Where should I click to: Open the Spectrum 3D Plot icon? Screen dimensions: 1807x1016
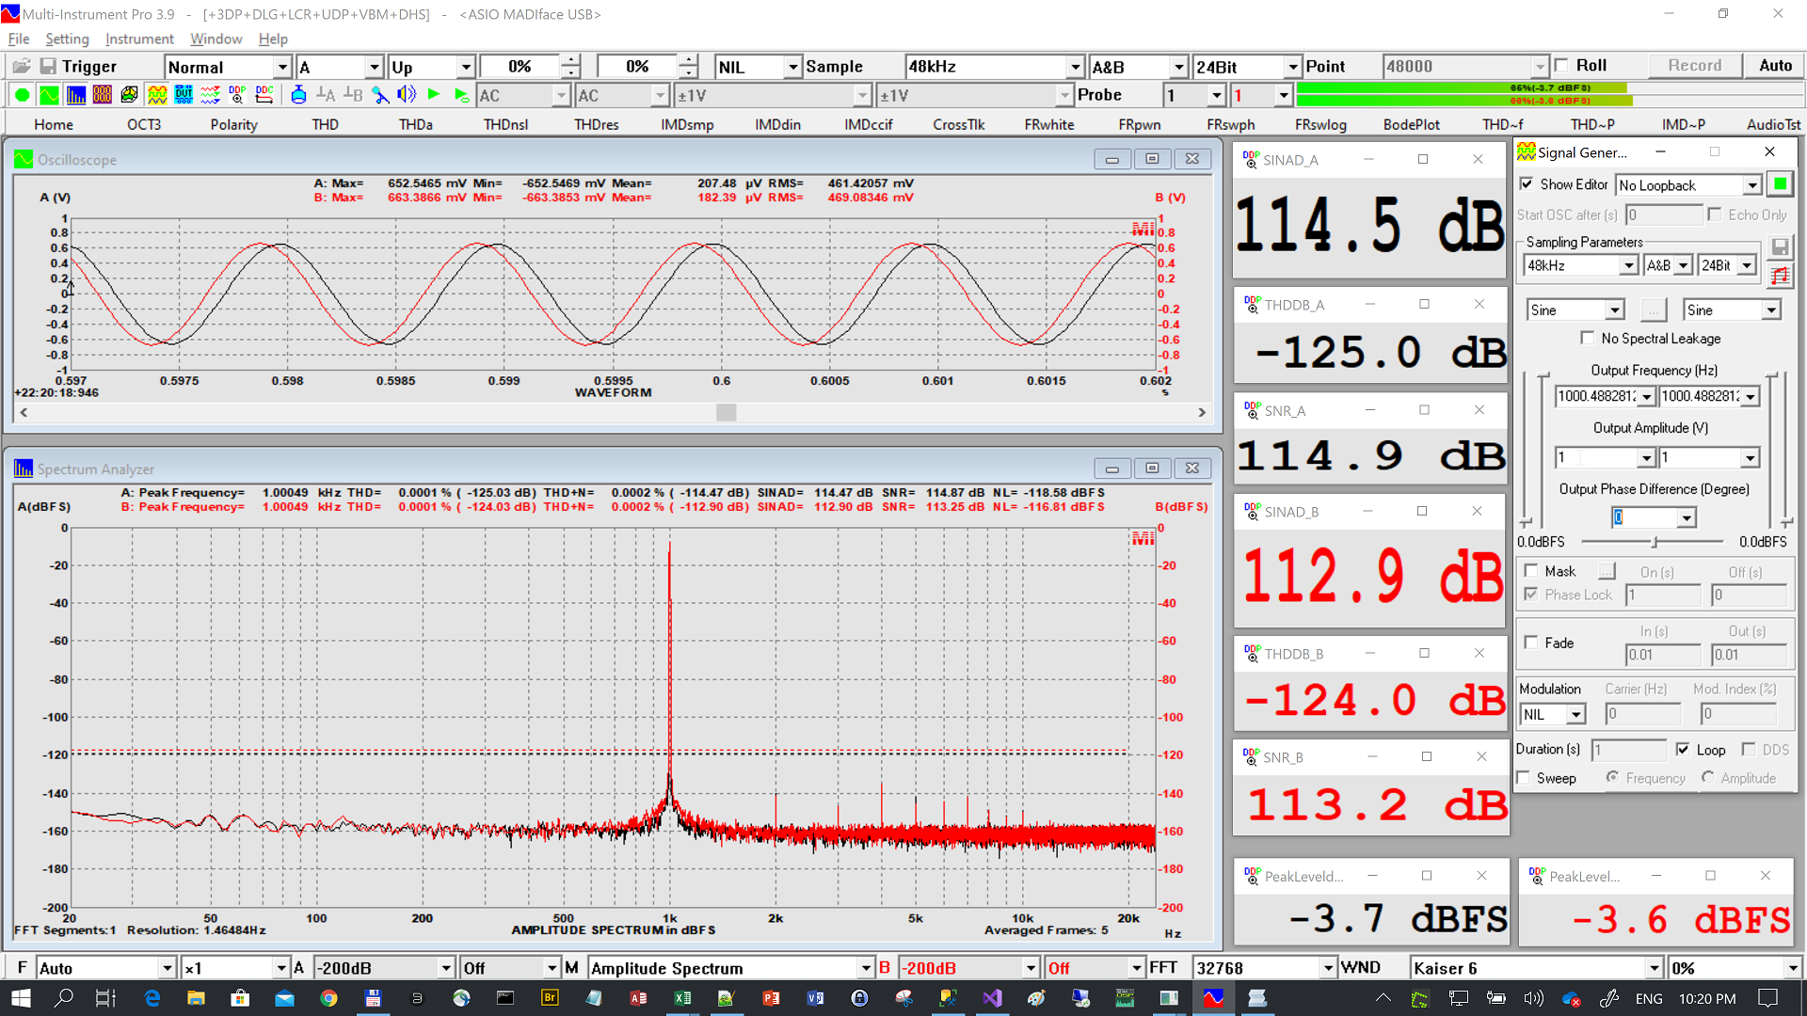pos(130,95)
